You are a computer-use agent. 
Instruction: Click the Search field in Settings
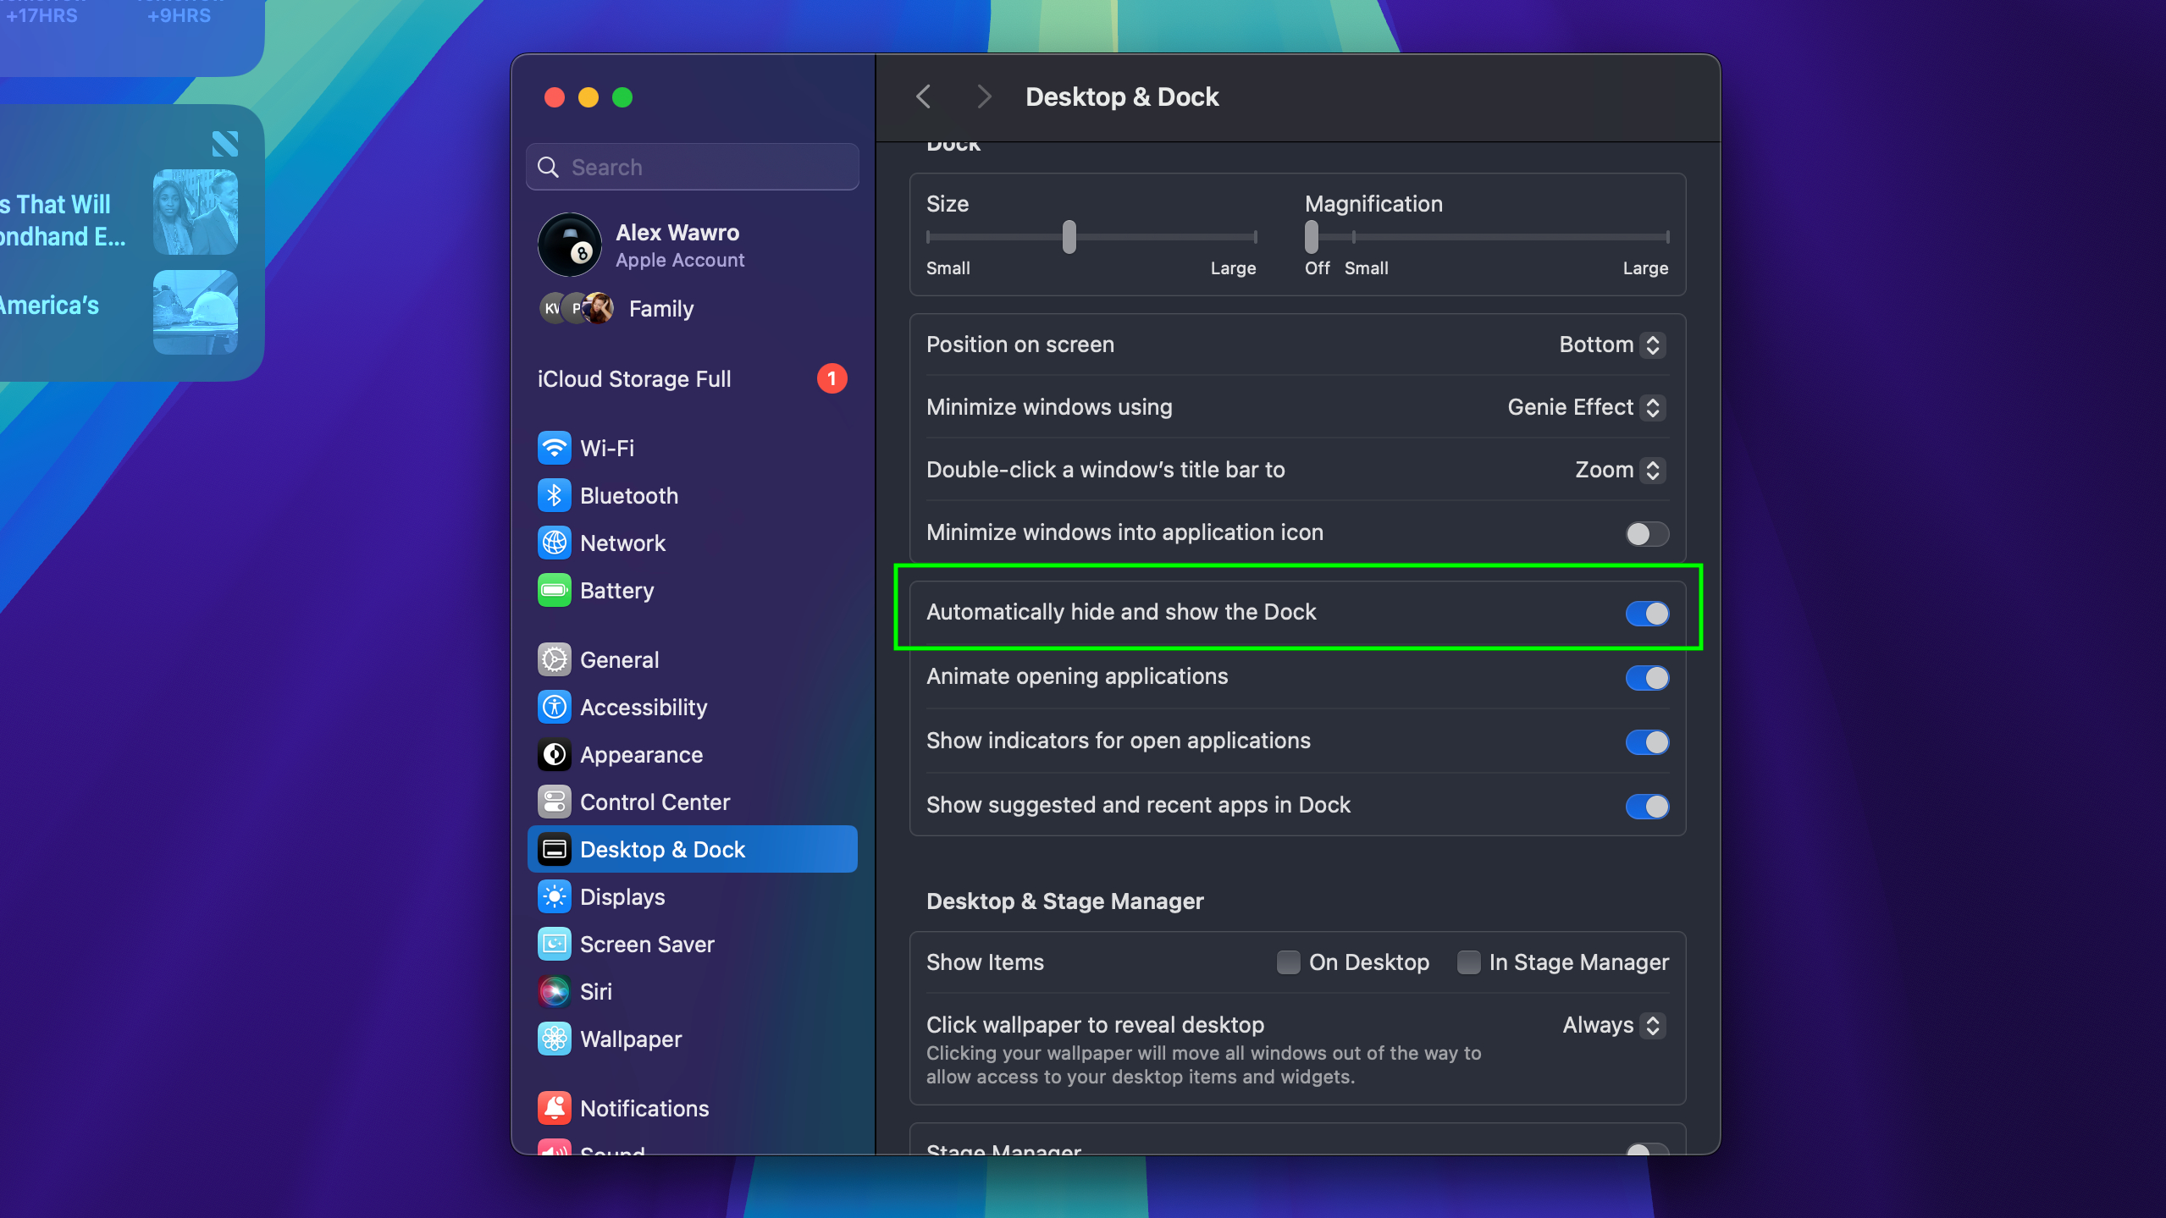pos(692,168)
